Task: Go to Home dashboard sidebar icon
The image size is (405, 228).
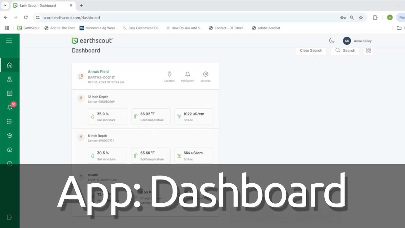Action: coord(9,65)
